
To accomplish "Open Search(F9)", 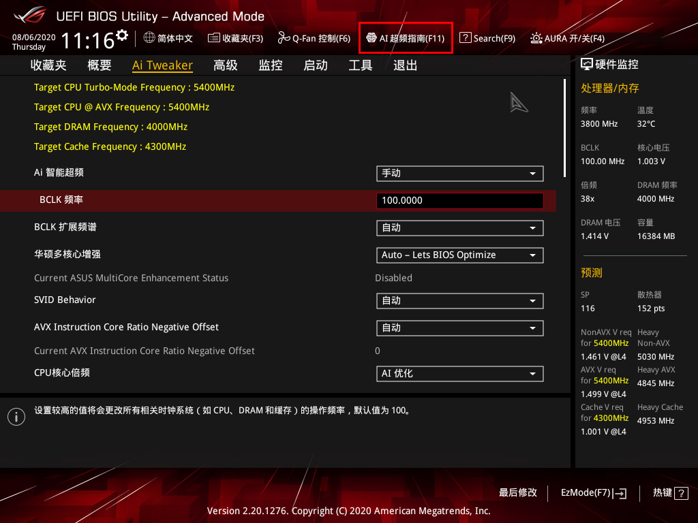I will pyautogui.click(x=487, y=38).
